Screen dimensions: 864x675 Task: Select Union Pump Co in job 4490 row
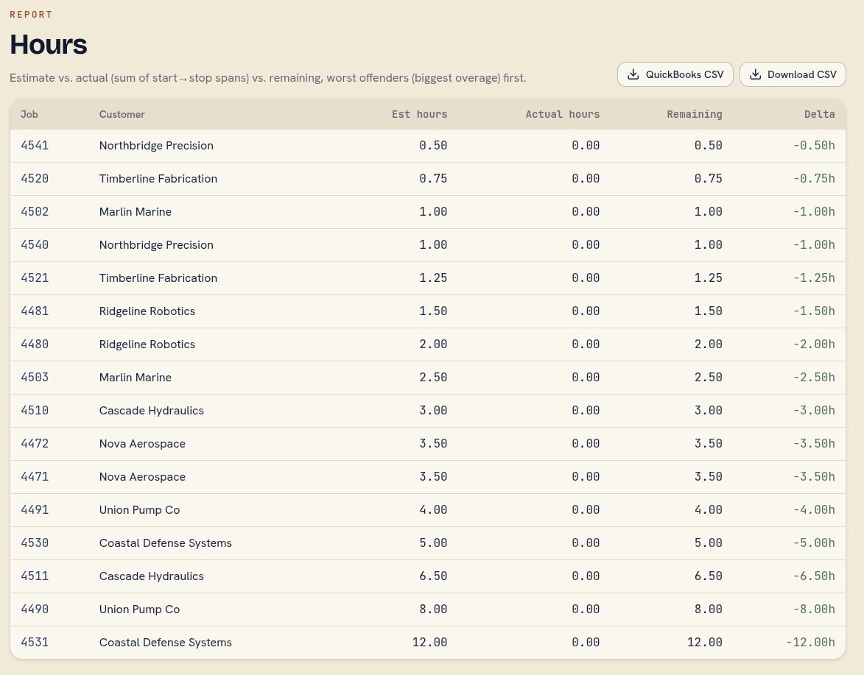139,609
